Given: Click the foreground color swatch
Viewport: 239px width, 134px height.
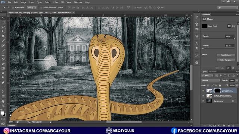Looking at the screenshot, I should tap(2, 113).
